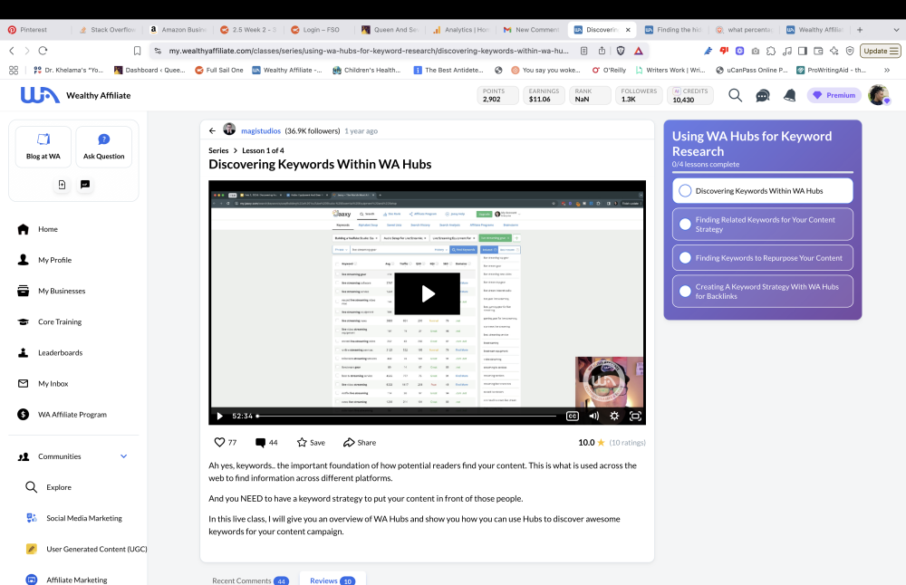
Task: Open magistudios profile link
Action: coord(261,131)
